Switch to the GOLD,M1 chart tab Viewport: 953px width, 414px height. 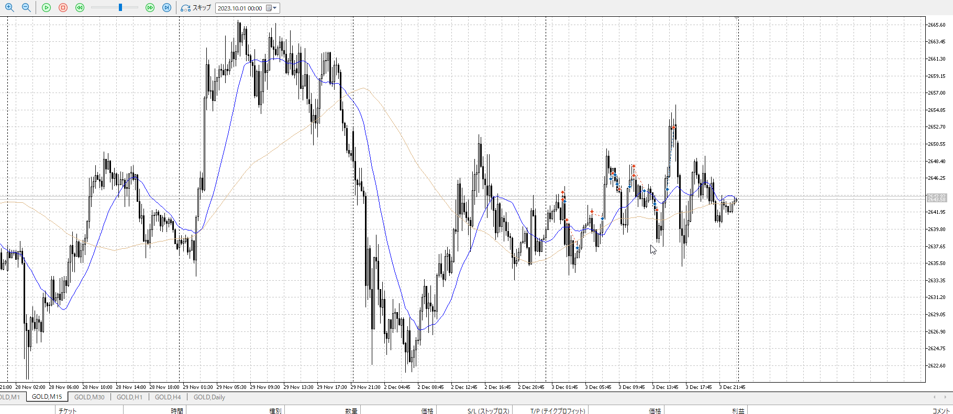coord(9,397)
